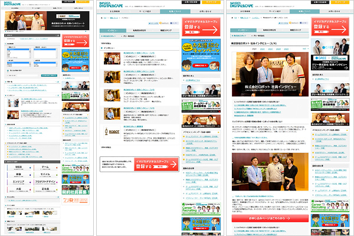
Task: Click the Imagica Digitalscape logo on middle page
Action: 113,7
